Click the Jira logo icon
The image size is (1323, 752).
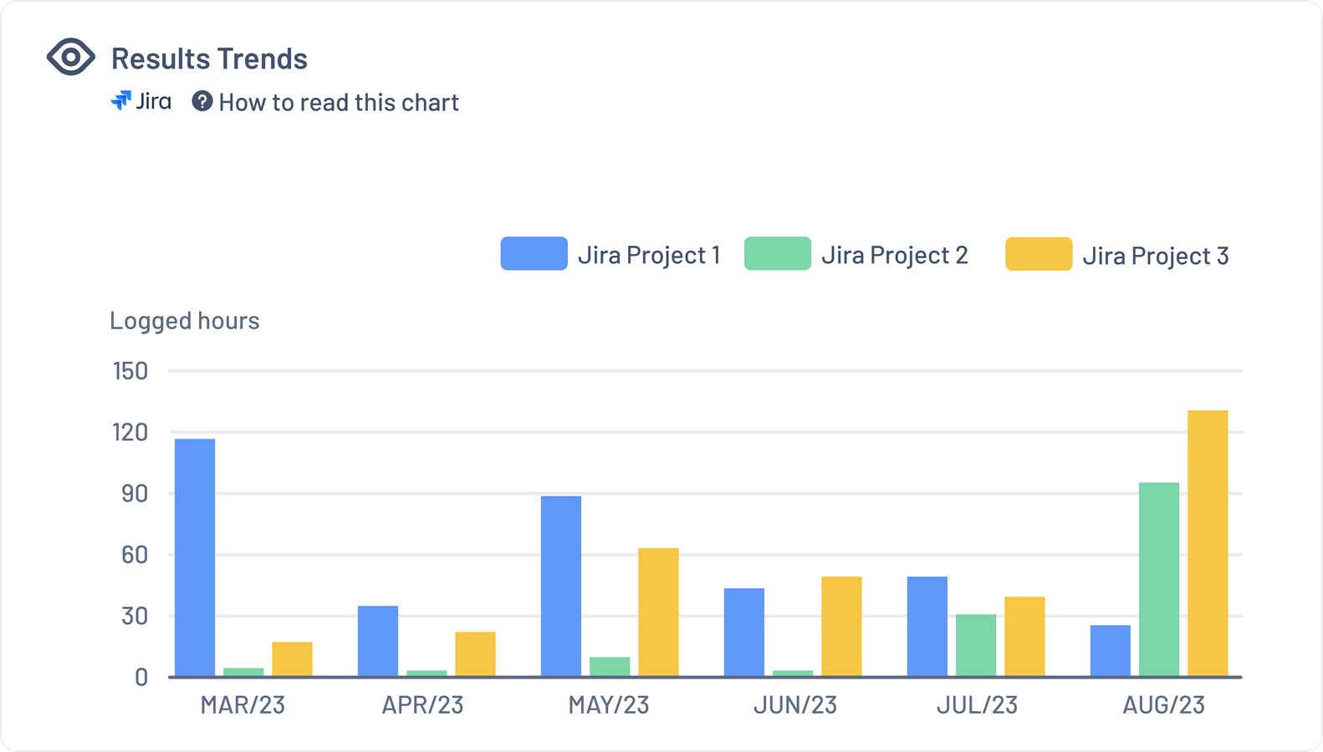[x=121, y=101]
